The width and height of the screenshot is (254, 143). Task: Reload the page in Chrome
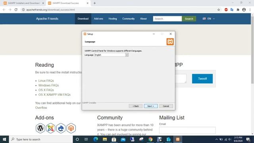coord(16,10)
